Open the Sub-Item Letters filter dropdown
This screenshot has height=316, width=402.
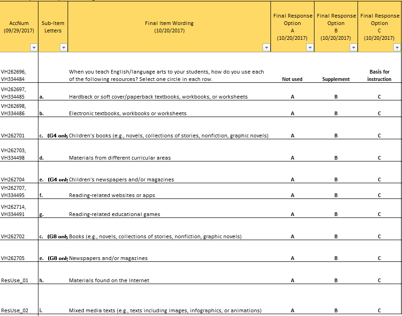click(63, 48)
